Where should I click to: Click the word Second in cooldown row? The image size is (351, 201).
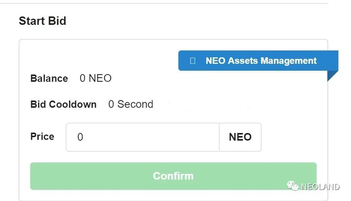(x=135, y=104)
